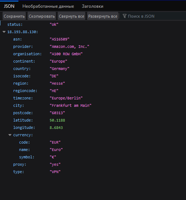This screenshot has height=200, width=186.
Task: Select the city value Frankfurt am Main
Action: (71, 106)
